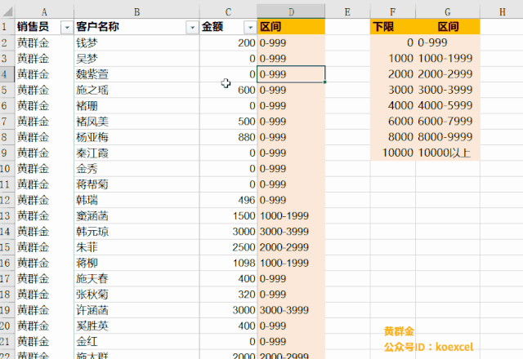Click lookup range cell 8000-9999
Image resolution: width=523 pixels, height=359 pixels.
[x=448, y=137]
